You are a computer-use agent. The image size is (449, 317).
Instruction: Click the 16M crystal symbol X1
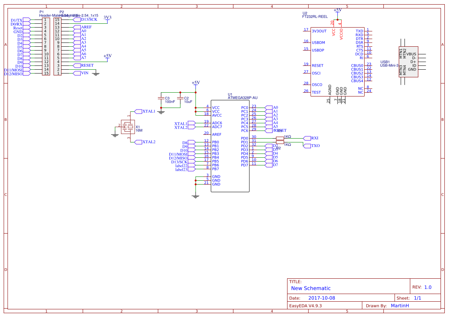[x=128, y=127]
